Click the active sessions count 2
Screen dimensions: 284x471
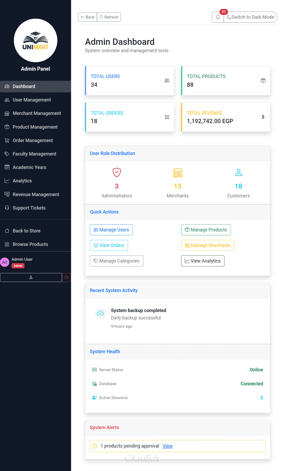coord(262,398)
